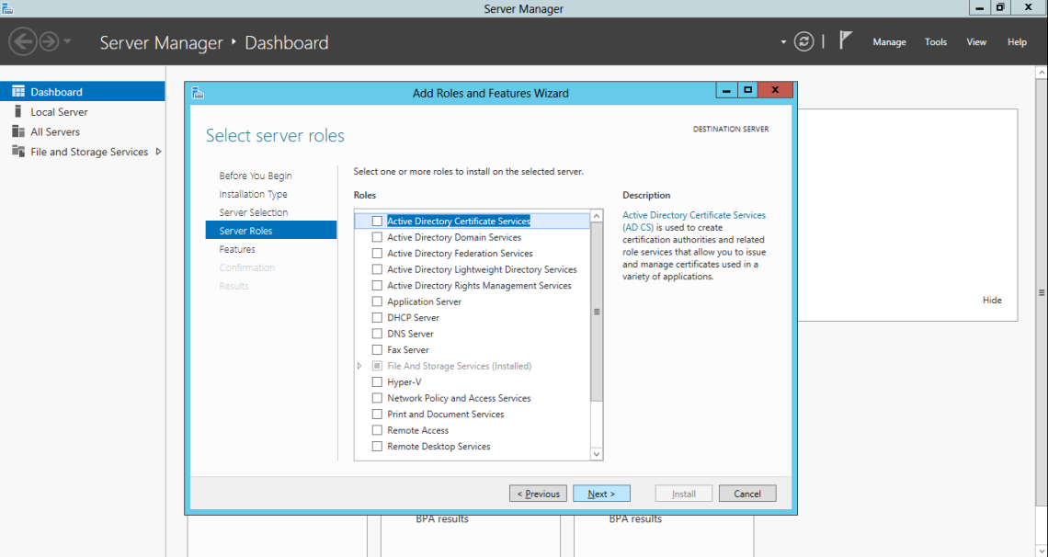Click the Roles list scrollbar thumb

coord(597,312)
